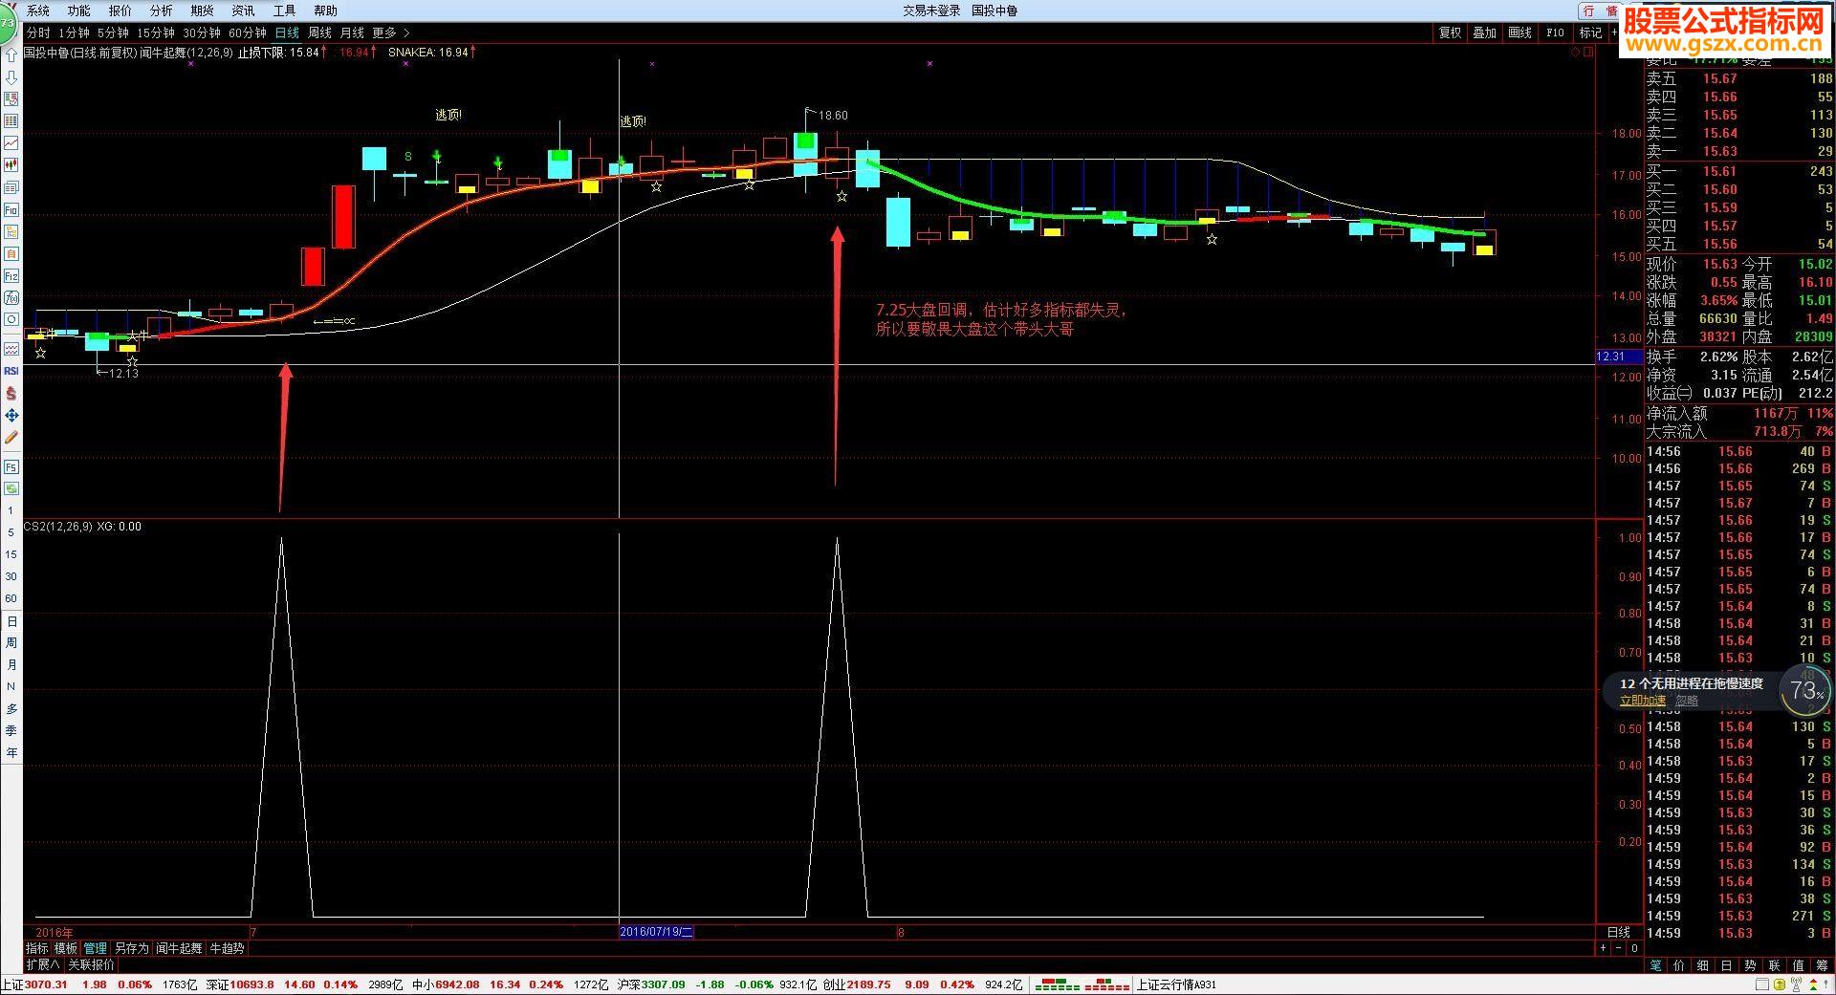Viewport: 1836px width, 995px height.
Task: Click the up arrow icon in left sidebar
Action: coord(11,55)
